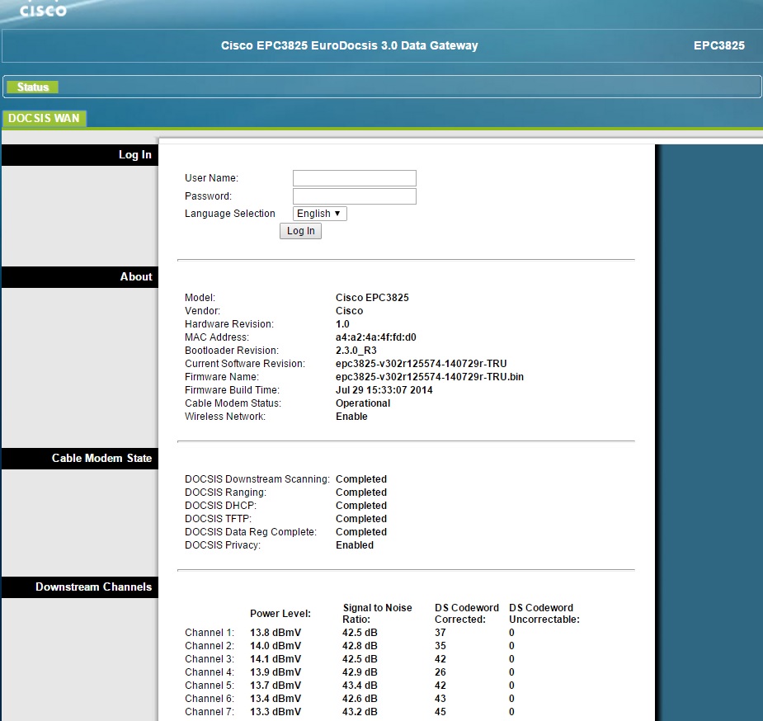Screen dimensions: 763x721
Task: Click the DS Codeword Uncorrectable header
Action: click(544, 614)
